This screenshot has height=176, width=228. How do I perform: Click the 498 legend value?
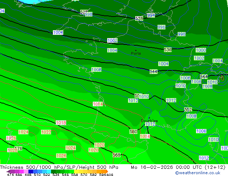(28, 175)
